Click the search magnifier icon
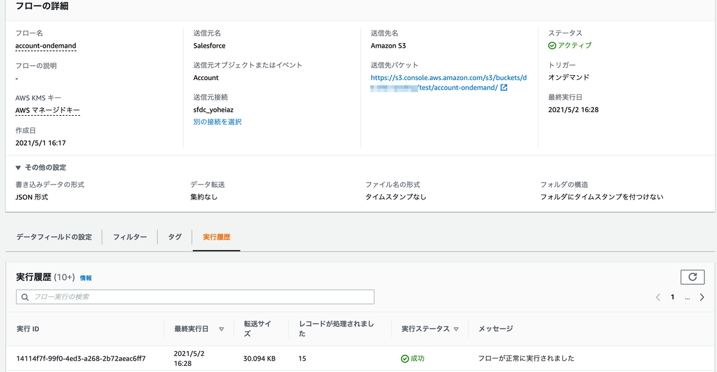This screenshot has height=372, width=717. click(x=25, y=297)
